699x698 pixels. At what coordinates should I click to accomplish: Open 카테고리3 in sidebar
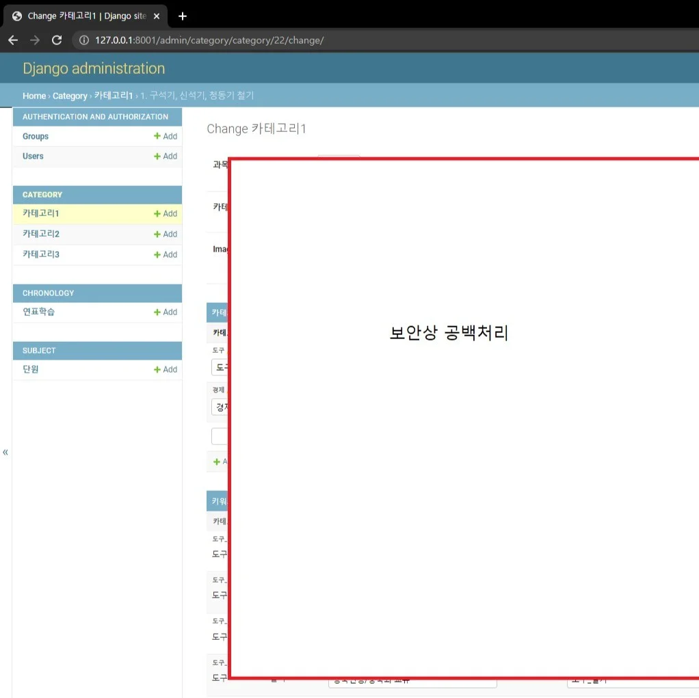(41, 254)
